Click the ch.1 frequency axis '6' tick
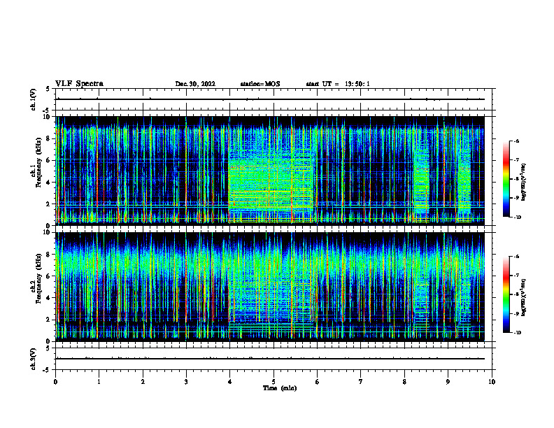Image resolution: width=554 pixels, height=428 pixels. coord(48,160)
